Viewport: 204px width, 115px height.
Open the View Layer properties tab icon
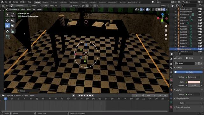click(171, 72)
